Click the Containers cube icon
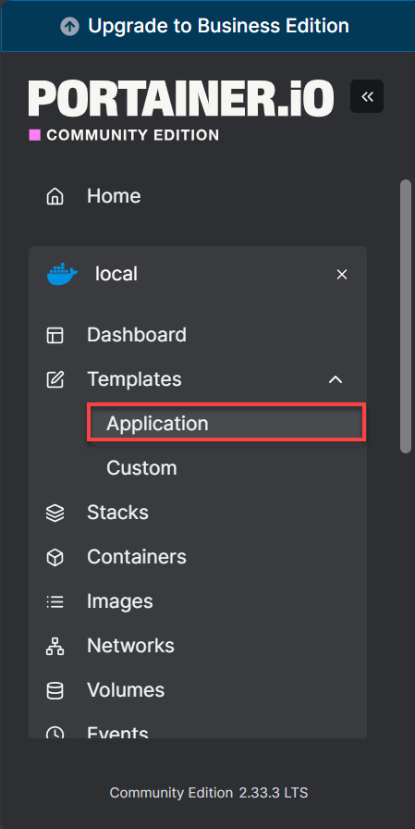Image resolution: width=415 pixels, height=829 pixels. coord(55,557)
